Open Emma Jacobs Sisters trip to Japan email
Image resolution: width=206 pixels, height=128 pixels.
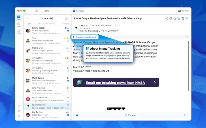coord(47,30)
